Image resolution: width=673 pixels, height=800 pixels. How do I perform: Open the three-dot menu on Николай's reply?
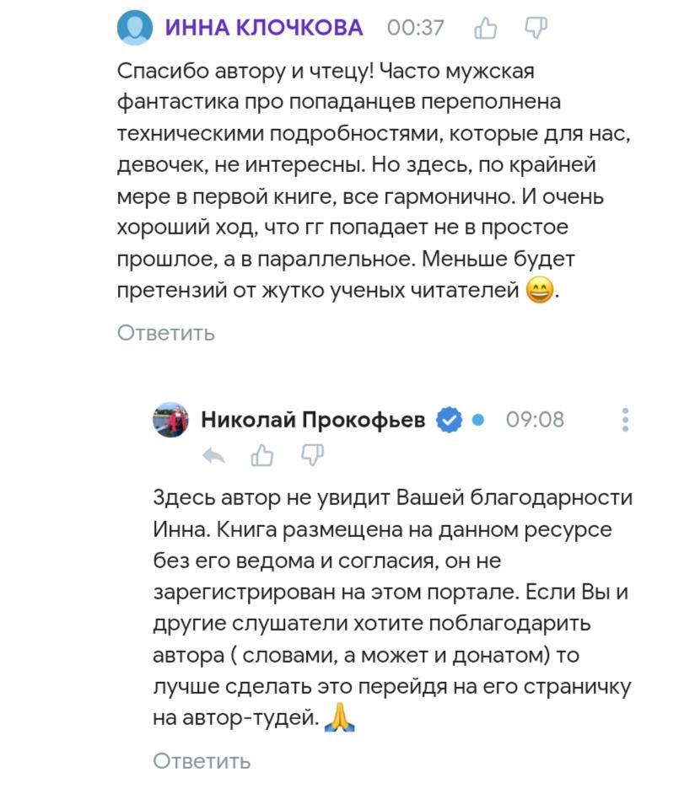pos(625,420)
